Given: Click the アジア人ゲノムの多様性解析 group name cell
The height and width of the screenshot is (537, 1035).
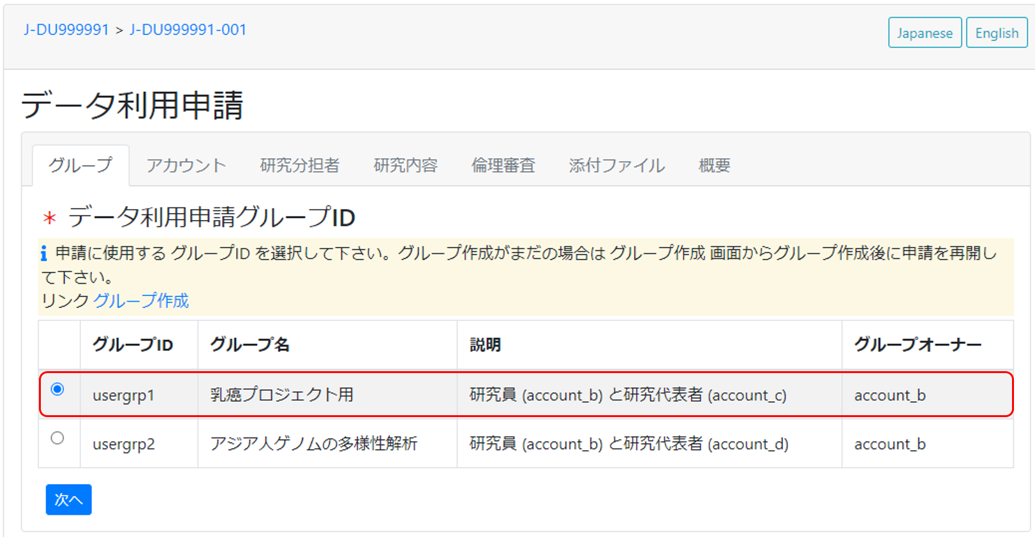Looking at the screenshot, I should tap(313, 444).
